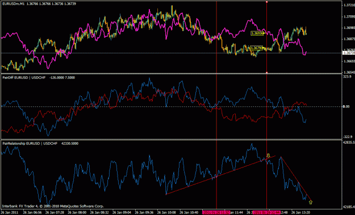Select the yellow 1.36936 price label

click(x=258, y=33)
